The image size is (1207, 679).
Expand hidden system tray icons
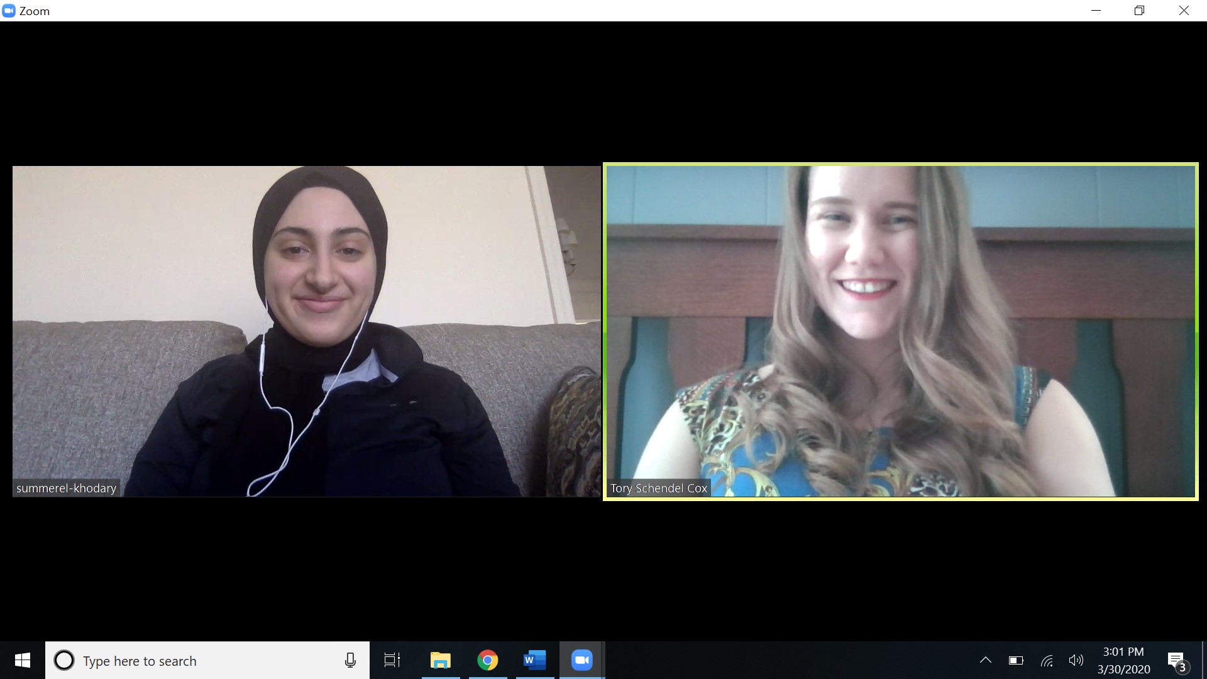(x=986, y=660)
